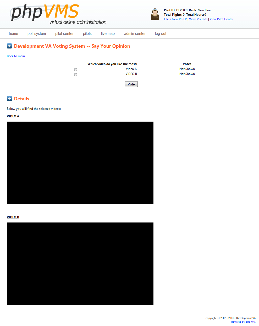Click underlined VIDEO A heading
This screenshot has width=259, height=326.
pyautogui.click(x=13, y=116)
